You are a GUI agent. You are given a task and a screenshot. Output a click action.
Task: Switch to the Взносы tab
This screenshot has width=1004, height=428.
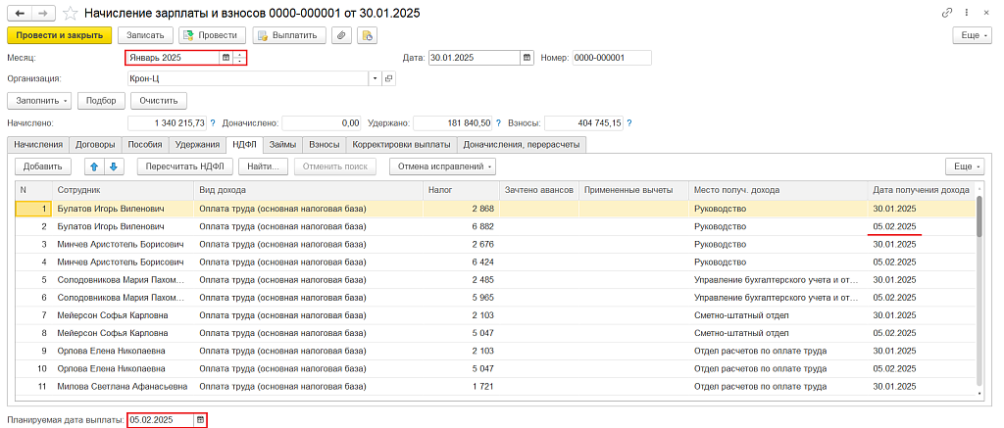324,145
